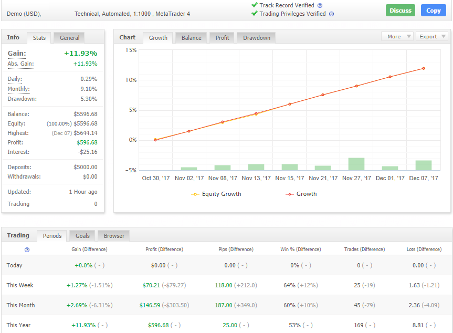Switch to the General info tab
453x333 pixels.
pyautogui.click(x=69, y=38)
